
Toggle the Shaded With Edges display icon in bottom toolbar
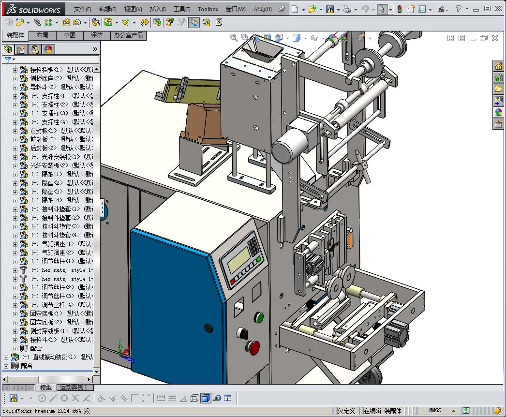pos(206,398)
